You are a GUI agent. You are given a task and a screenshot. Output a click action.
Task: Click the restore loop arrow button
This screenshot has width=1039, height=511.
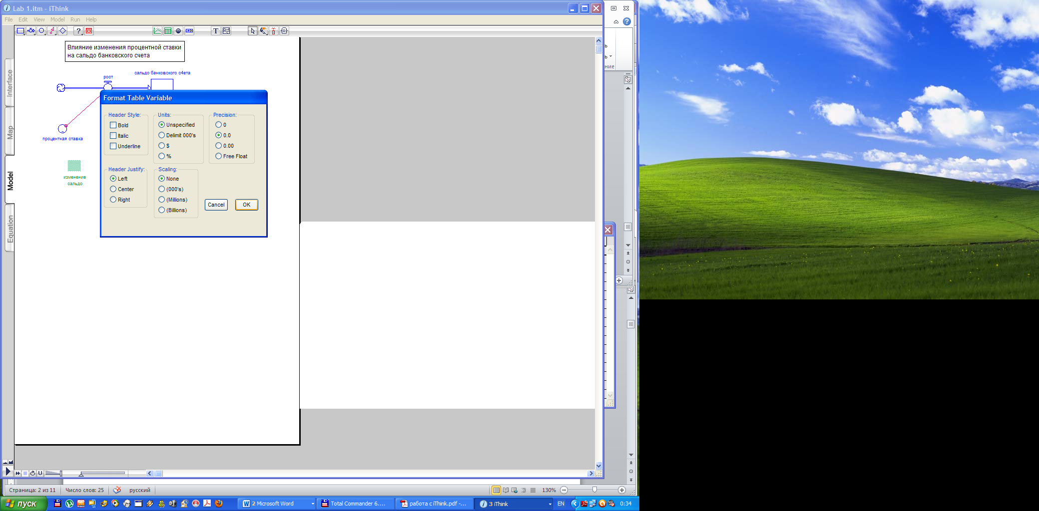32,473
